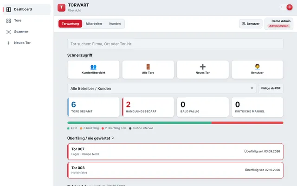The image size is (297, 186).
Task: Open the Alle Tore quick-access card
Action: tap(148, 69)
